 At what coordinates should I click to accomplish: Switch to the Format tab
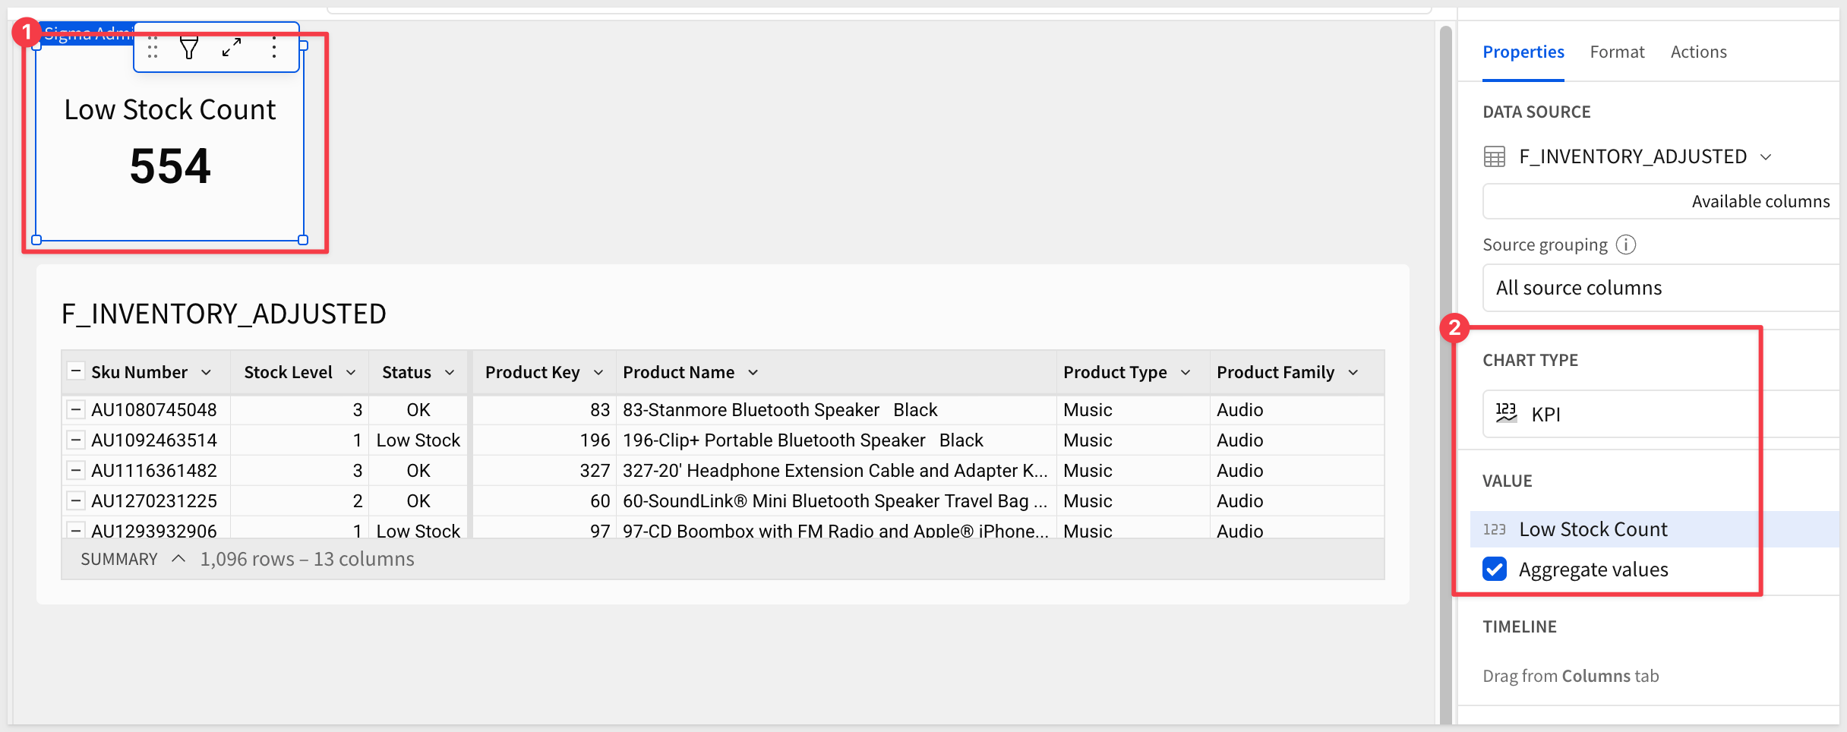pos(1617,52)
